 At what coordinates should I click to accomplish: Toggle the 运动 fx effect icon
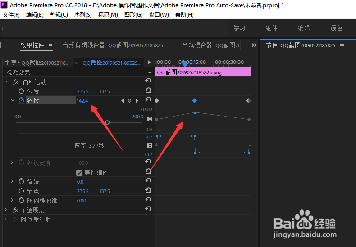[15, 82]
